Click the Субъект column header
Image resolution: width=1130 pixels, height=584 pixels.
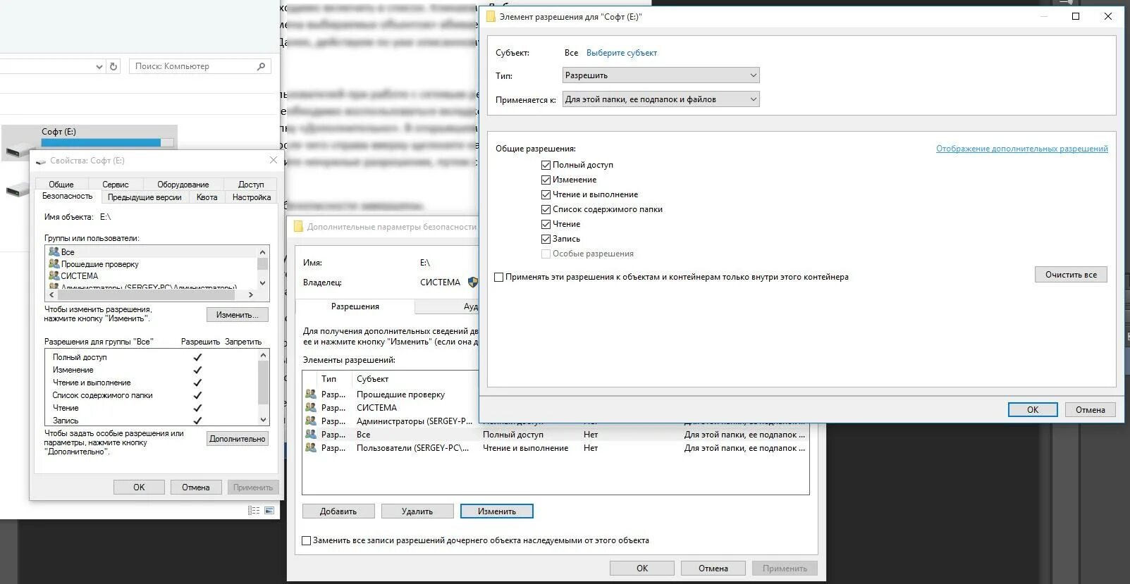(x=372, y=379)
